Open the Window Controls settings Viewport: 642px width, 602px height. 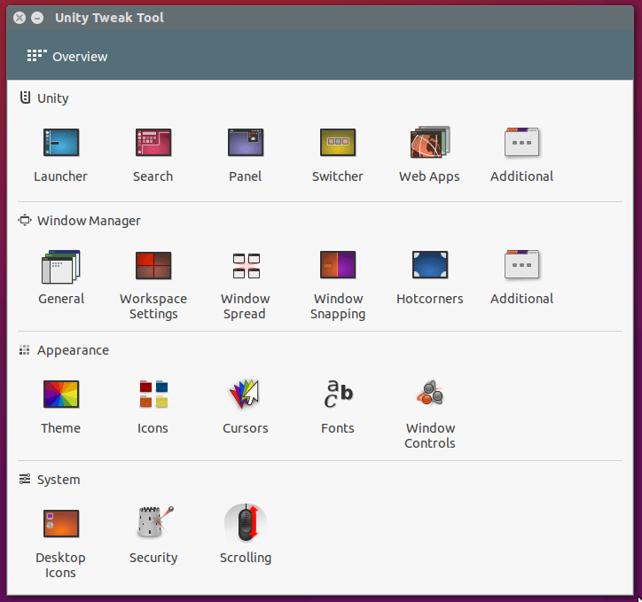pyautogui.click(x=429, y=395)
